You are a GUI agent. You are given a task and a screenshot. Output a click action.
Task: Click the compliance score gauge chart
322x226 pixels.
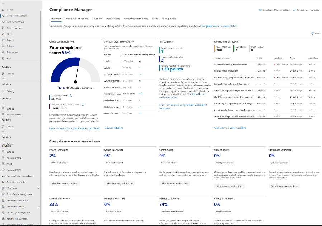pos(74,70)
